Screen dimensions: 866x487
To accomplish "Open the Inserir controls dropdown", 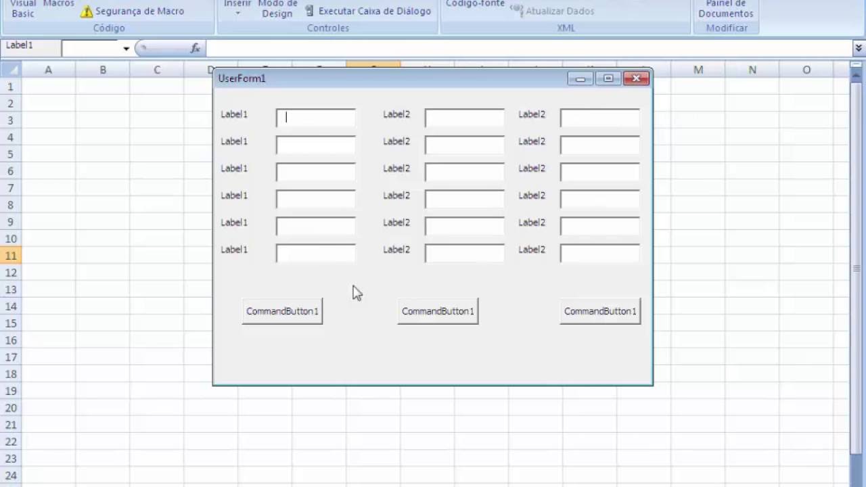I will (237, 9).
